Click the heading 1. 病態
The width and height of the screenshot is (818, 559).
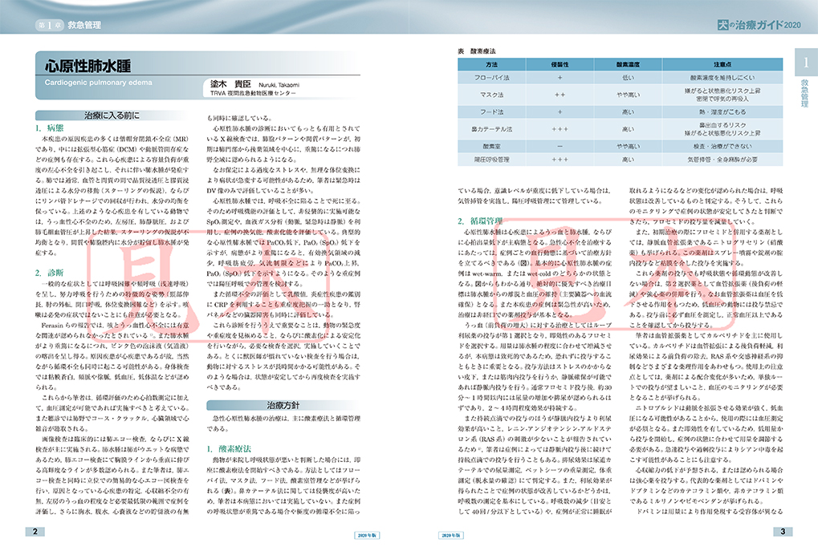click(50, 128)
